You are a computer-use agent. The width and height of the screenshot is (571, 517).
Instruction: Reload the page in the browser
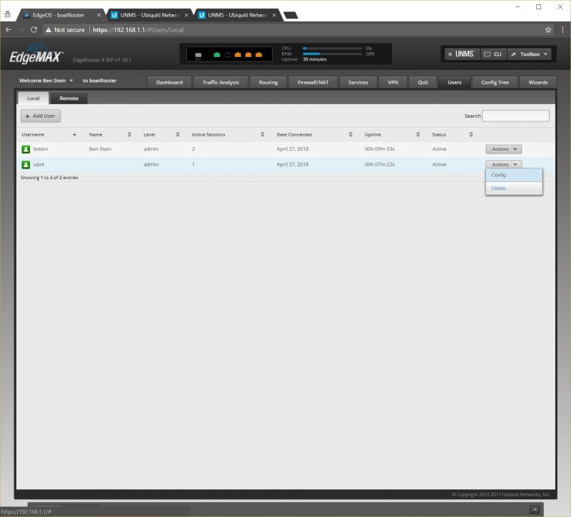coord(34,30)
